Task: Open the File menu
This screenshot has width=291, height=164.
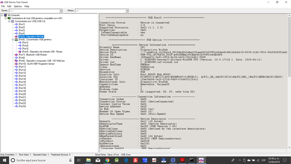Action: pos(3,6)
